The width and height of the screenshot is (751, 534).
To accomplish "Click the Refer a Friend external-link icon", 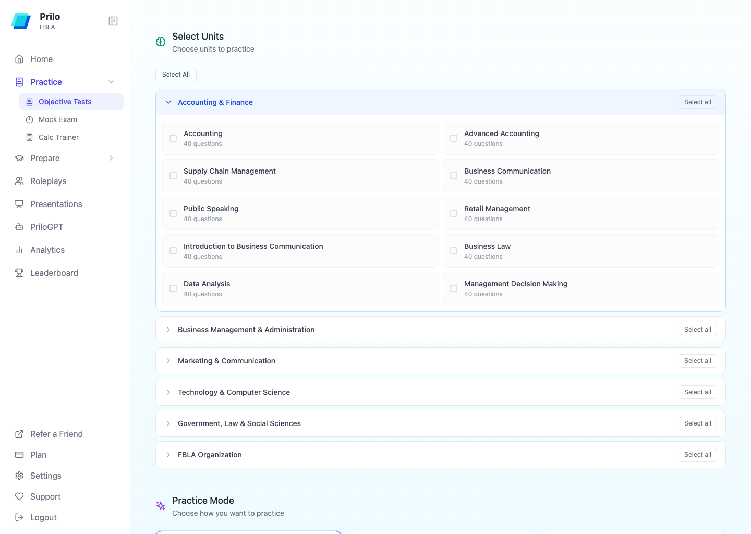I will [19, 434].
